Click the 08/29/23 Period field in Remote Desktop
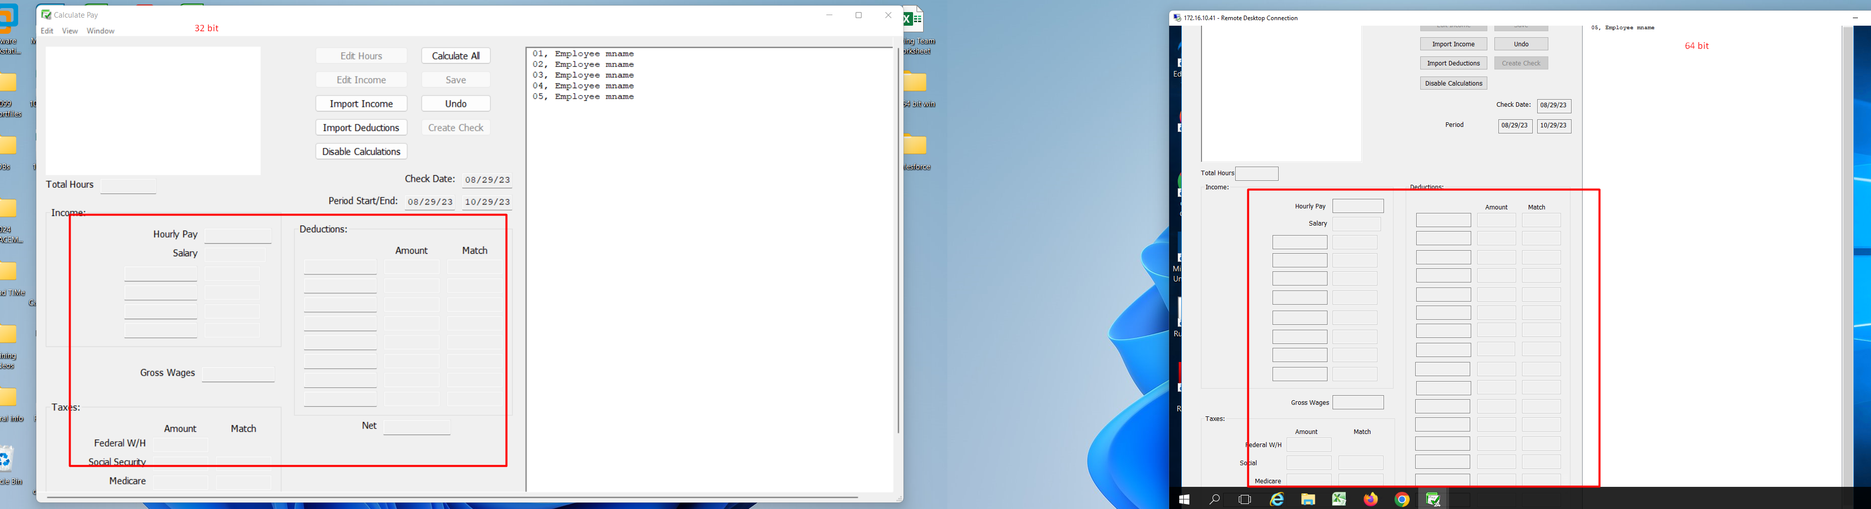 1515,126
